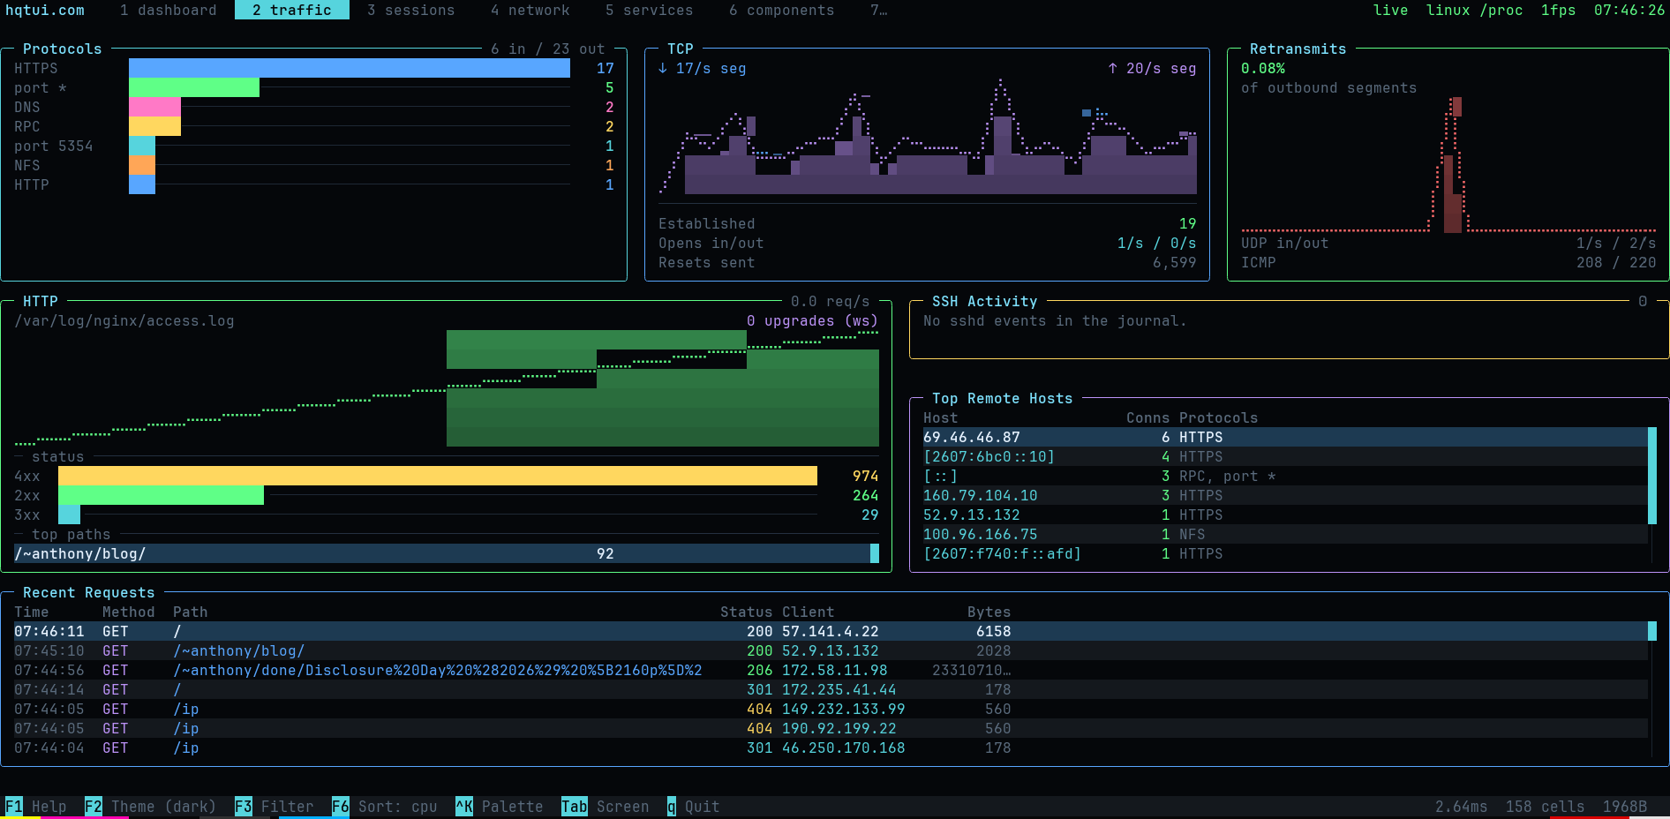Switch to the 3 sessions tab
Viewport: 1670px width, 819px height.
pyautogui.click(x=410, y=10)
